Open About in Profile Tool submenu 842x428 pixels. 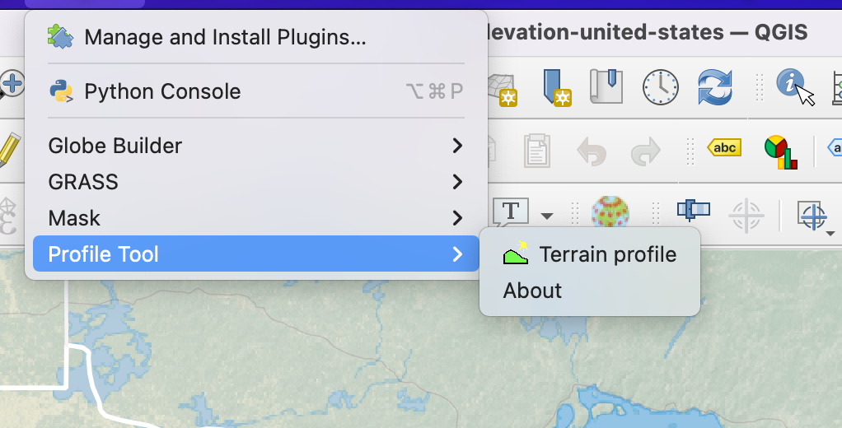click(590, 291)
